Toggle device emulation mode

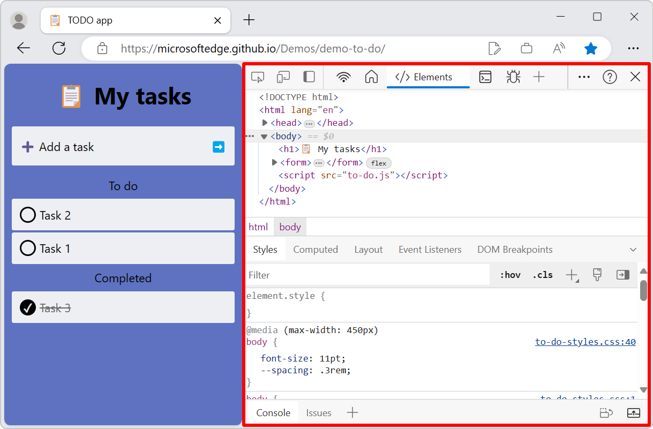tap(283, 77)
